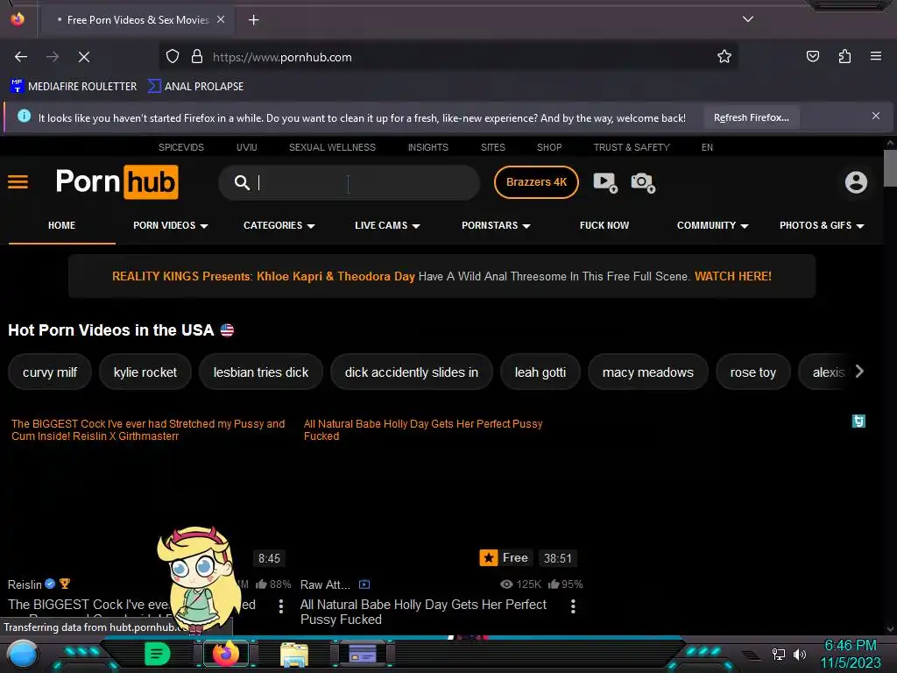The width and height of the screenshot is (897, 673).
Task: Click the volume speaker tray icon
Action: pyautogui.click(x=799, y=654)
